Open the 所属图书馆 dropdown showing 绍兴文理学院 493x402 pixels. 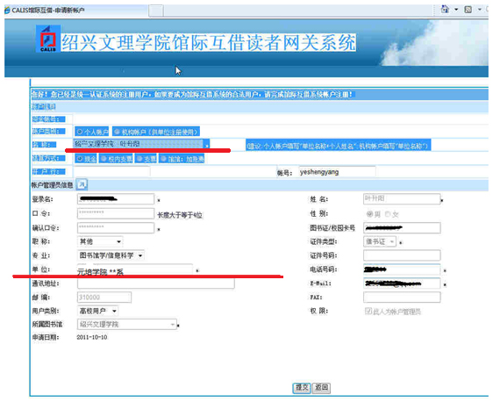(127, 324)
